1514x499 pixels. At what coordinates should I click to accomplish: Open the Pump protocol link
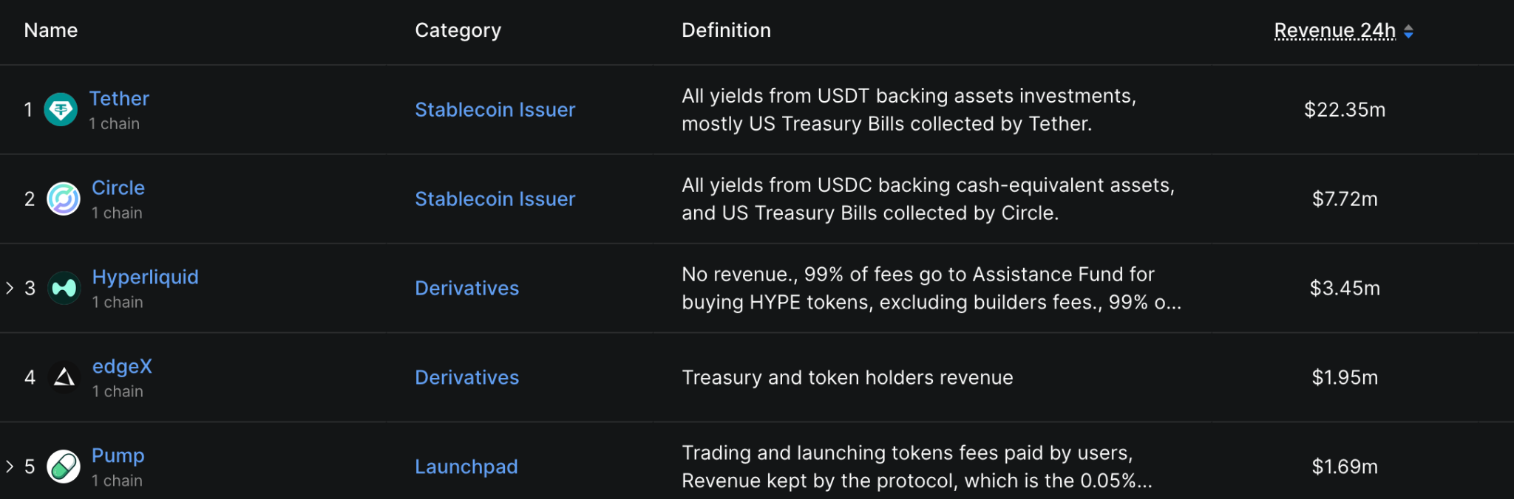coord(118,455)
